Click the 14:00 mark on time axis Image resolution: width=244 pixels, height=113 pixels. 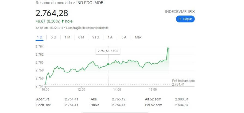coord(117,89)
